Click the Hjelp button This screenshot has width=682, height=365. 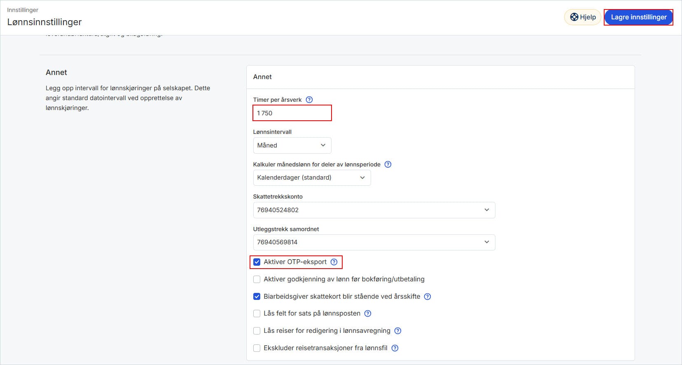pyautogui.click(x=583, y=17)
